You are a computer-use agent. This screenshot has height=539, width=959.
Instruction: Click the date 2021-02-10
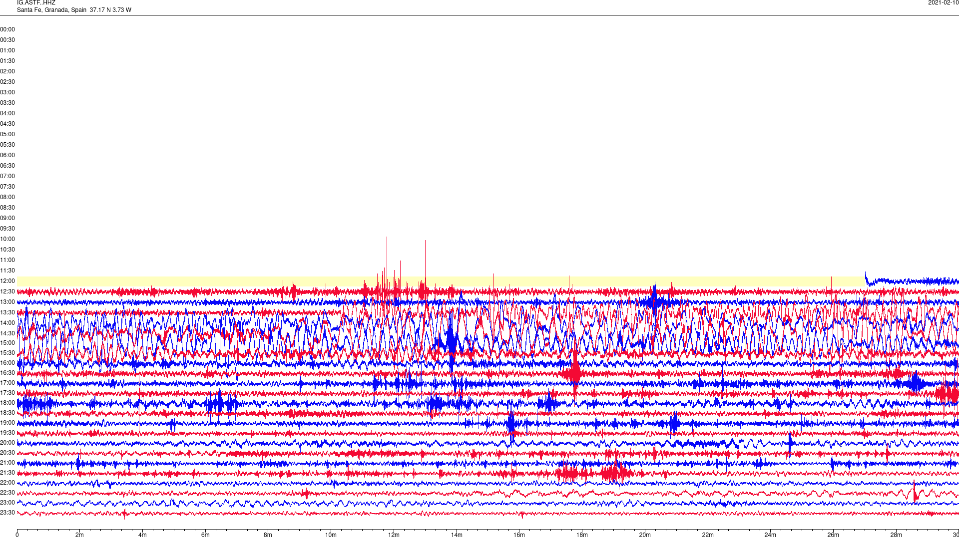coord(943,2)
